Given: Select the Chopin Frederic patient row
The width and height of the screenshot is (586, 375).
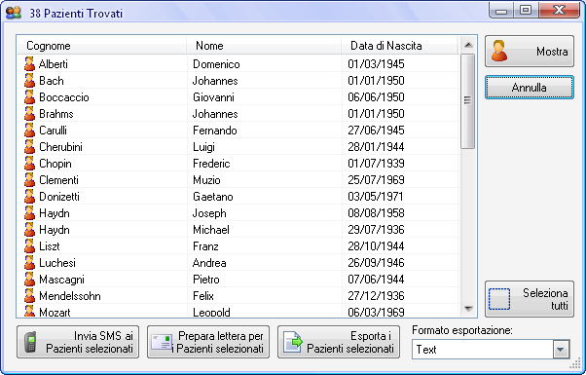Looking at the screenshot, I should click(x=238, y=164).
